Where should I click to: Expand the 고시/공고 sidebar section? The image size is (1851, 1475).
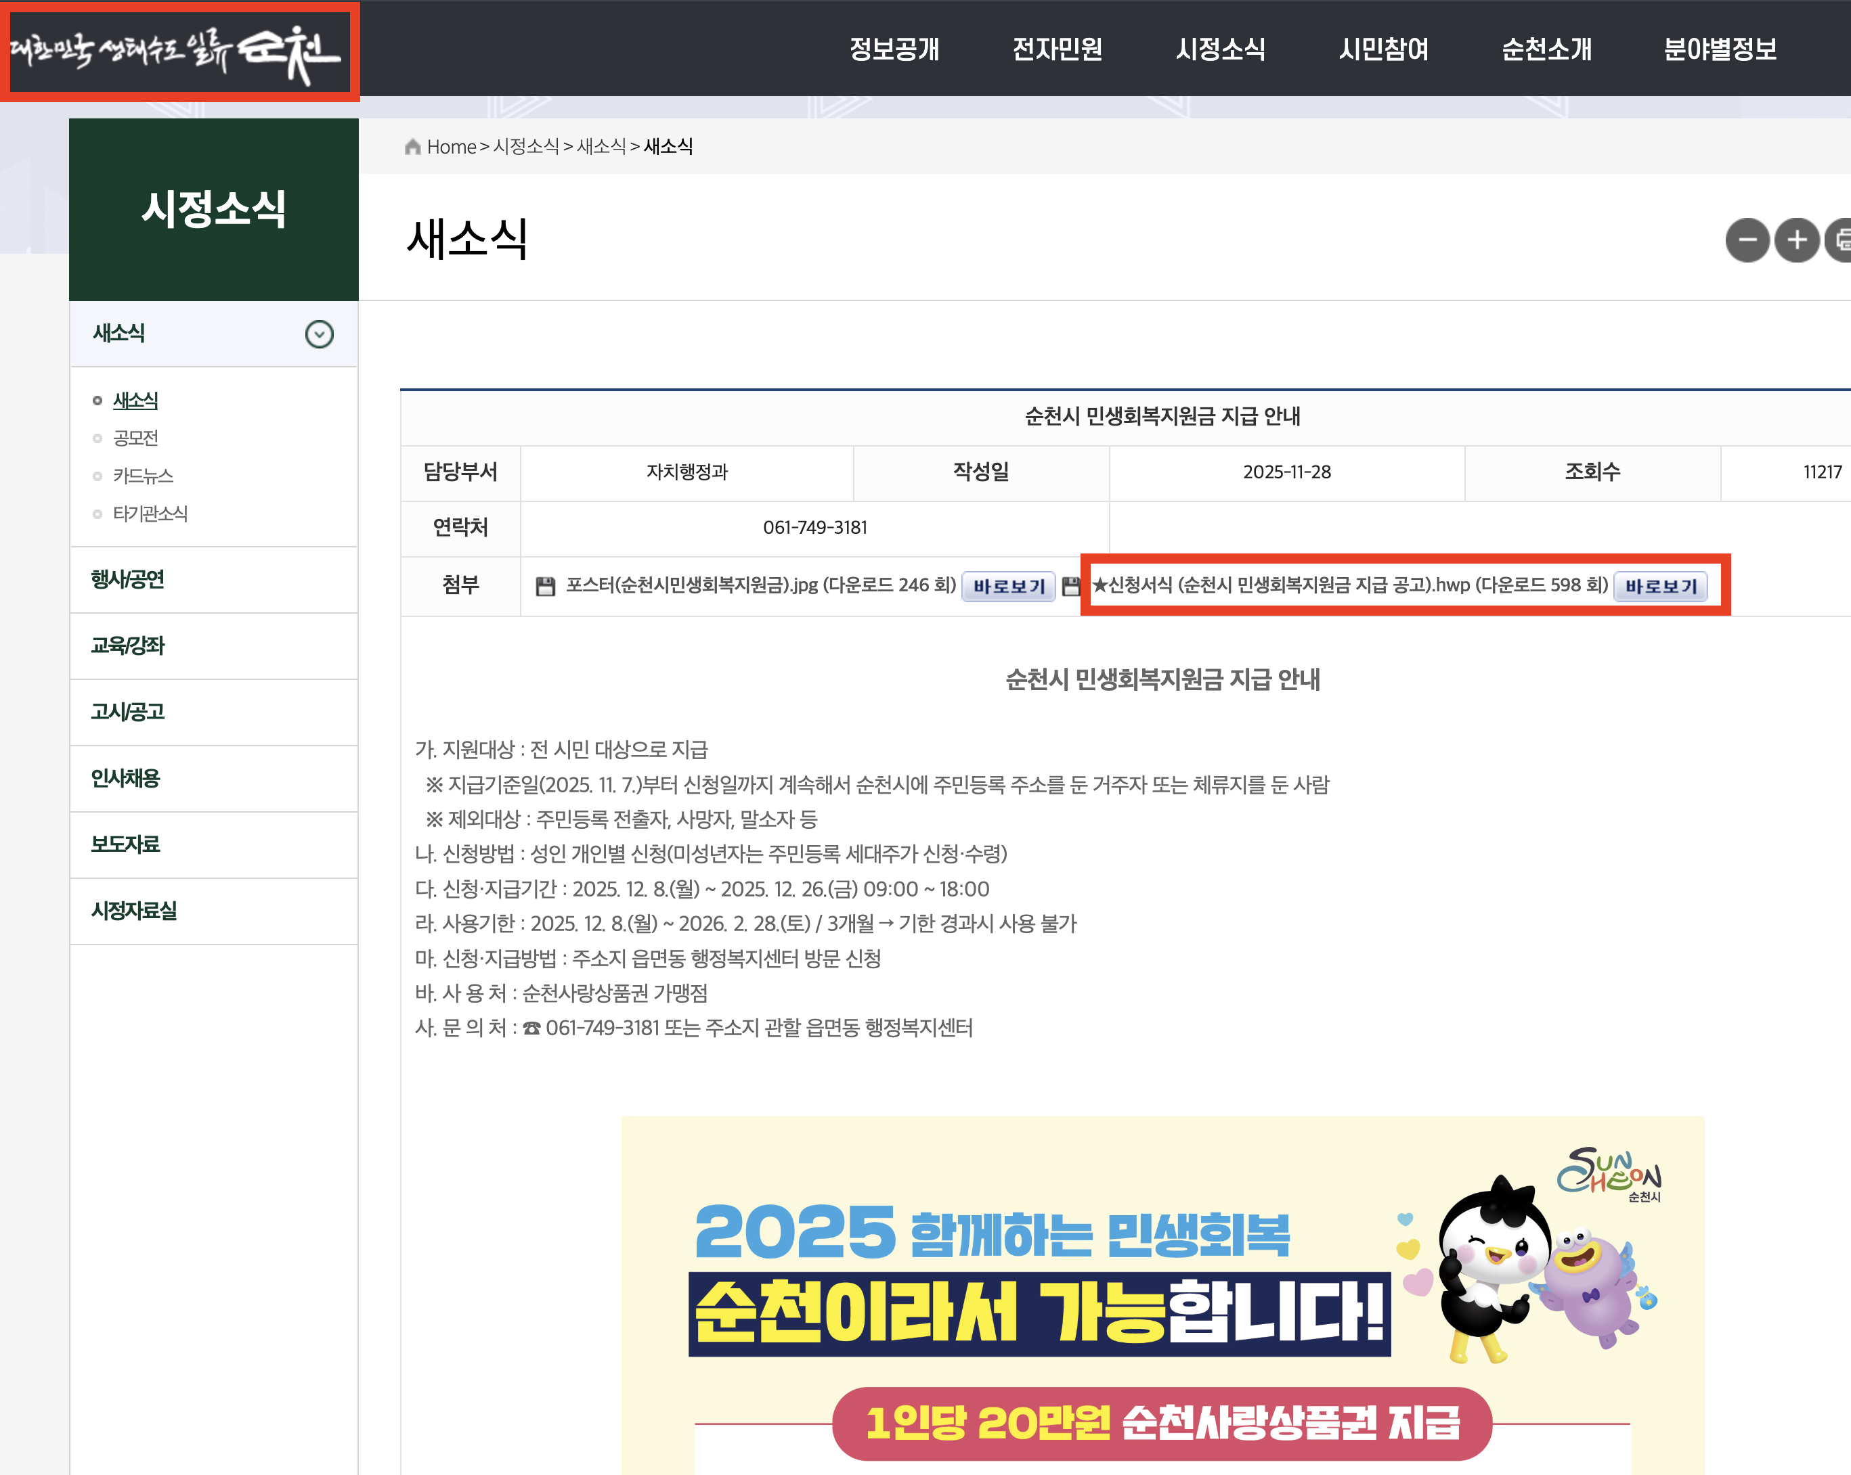tap(127, 711)
